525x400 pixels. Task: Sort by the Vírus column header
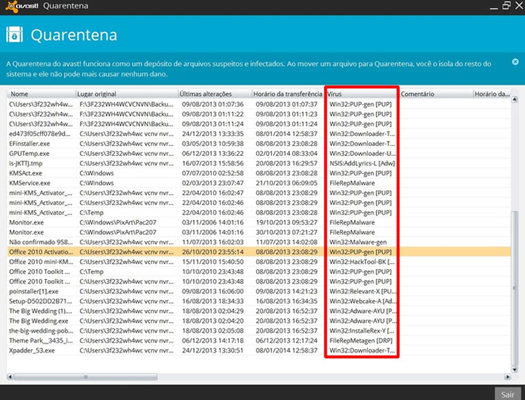(362, 94)
